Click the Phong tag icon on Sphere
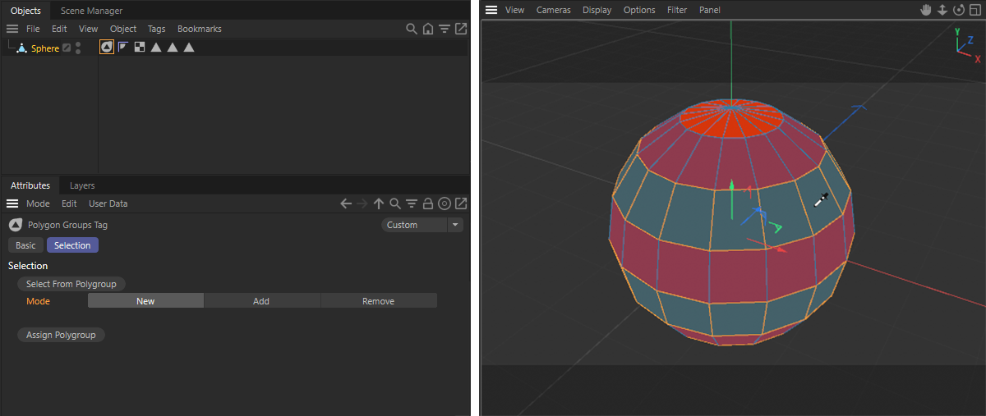Screen dimensions: 986x416 coord(123,48)
